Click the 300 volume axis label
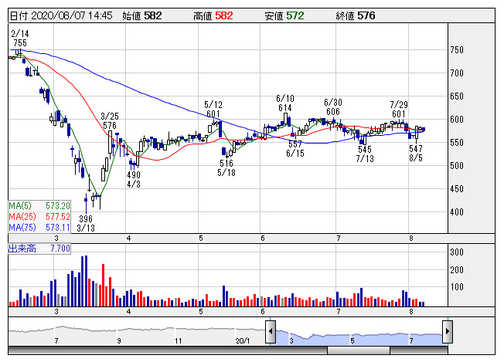This screenshot has height=362, width=504. 457,252
